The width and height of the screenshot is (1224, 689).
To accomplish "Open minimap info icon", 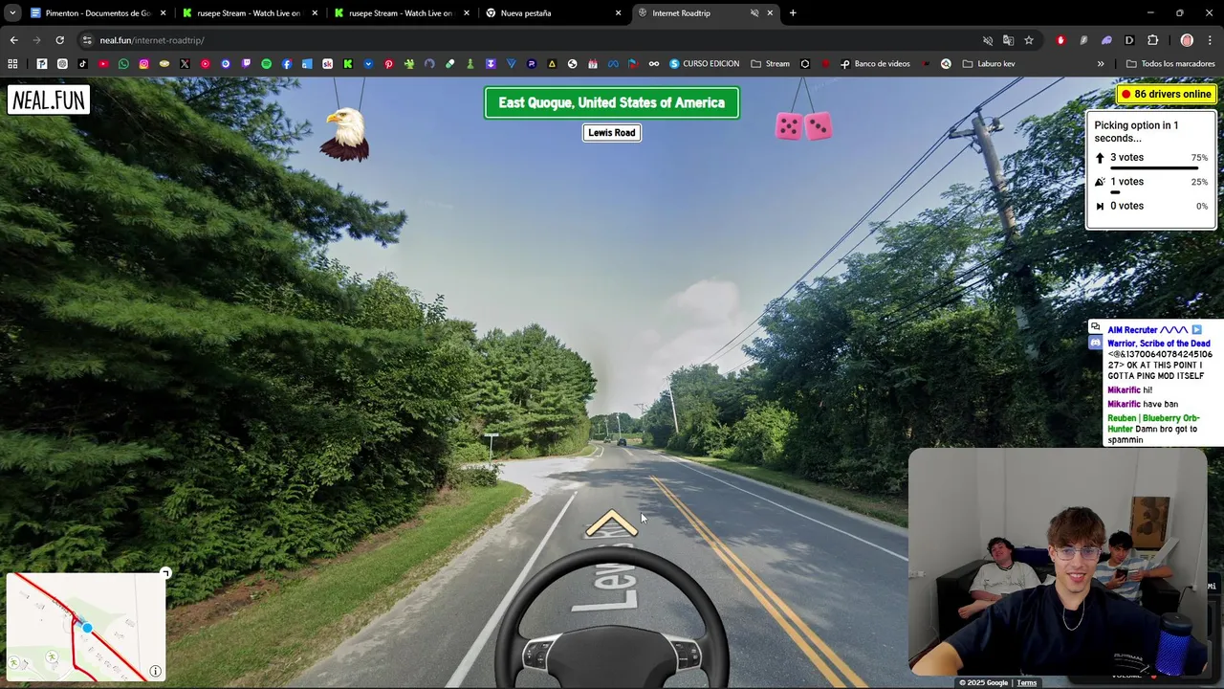I will coord(156,671).
